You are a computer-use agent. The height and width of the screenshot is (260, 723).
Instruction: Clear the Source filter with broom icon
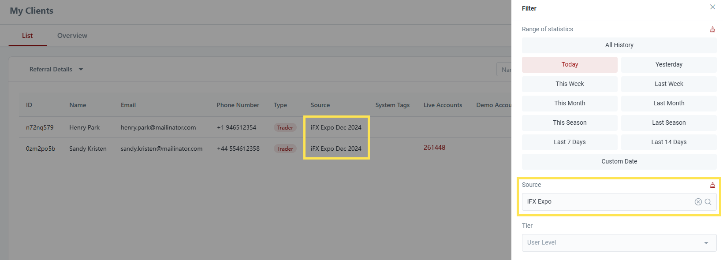(712, 185)
